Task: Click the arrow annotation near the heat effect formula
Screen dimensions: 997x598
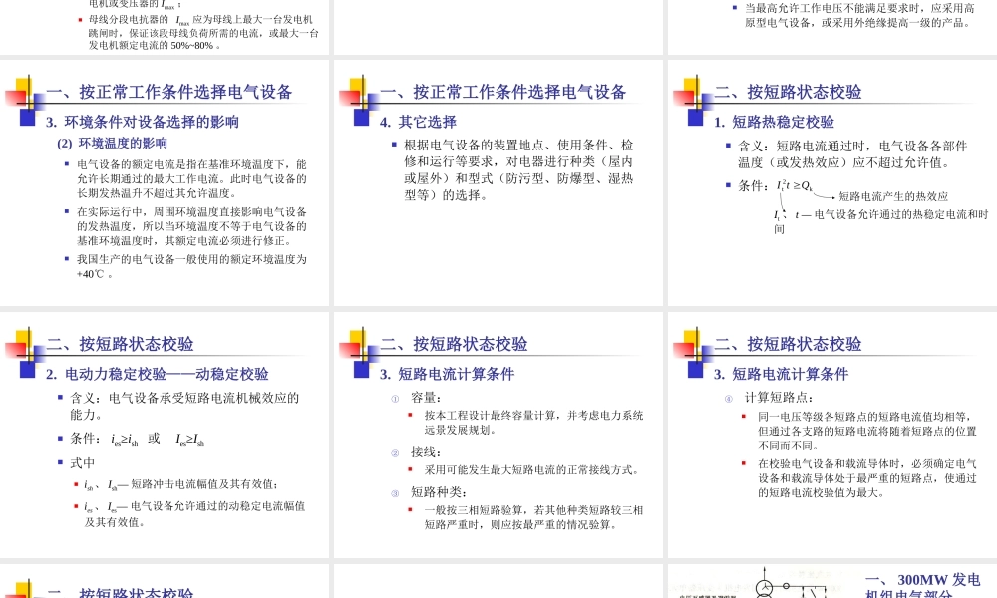Action: click(823, 197)
